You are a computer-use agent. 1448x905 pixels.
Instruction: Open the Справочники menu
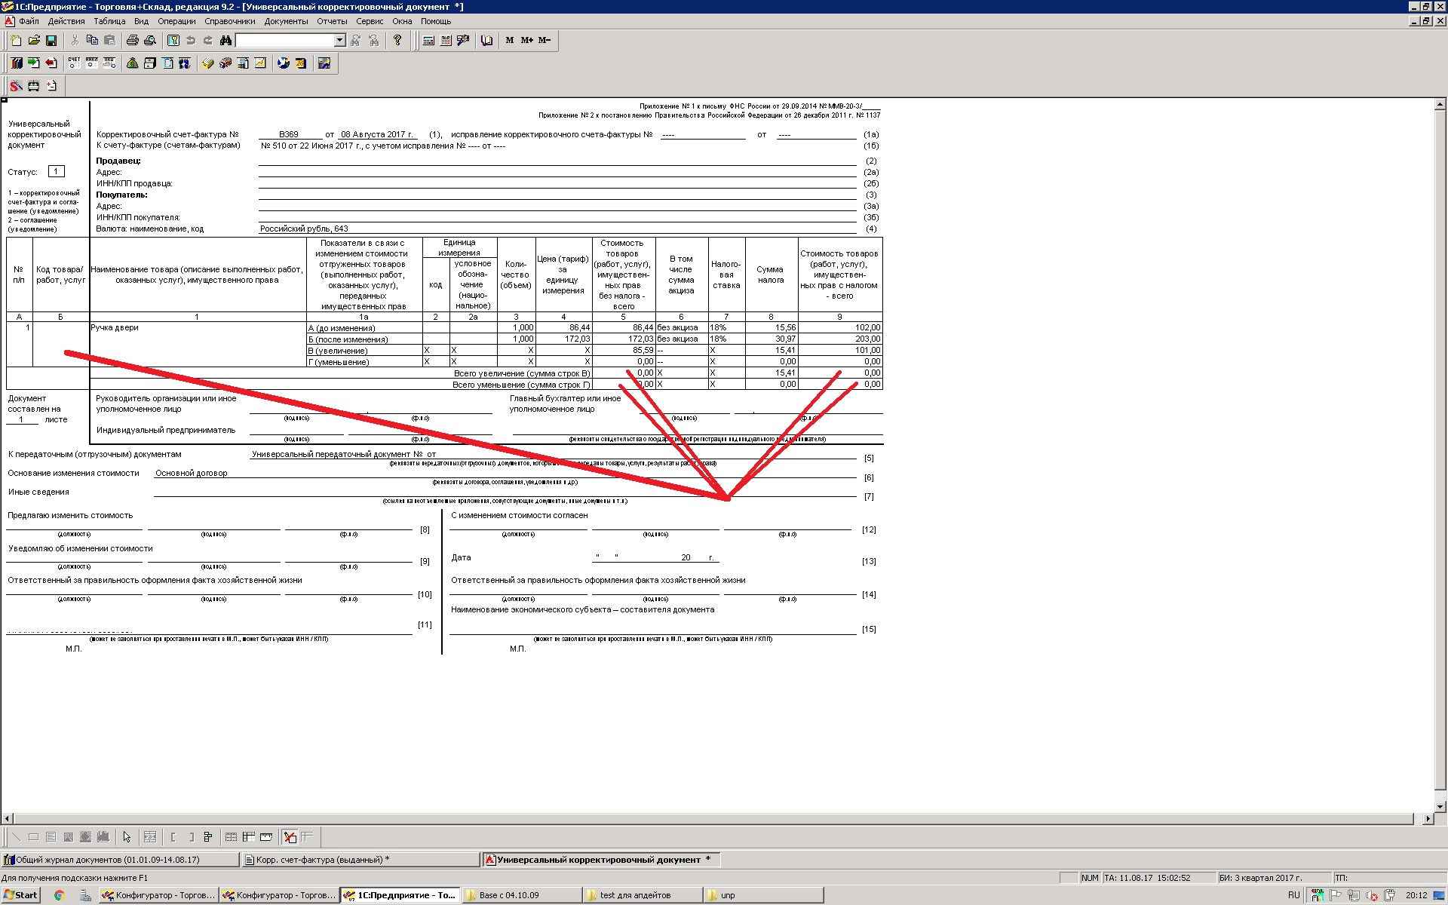coord(230,21)
